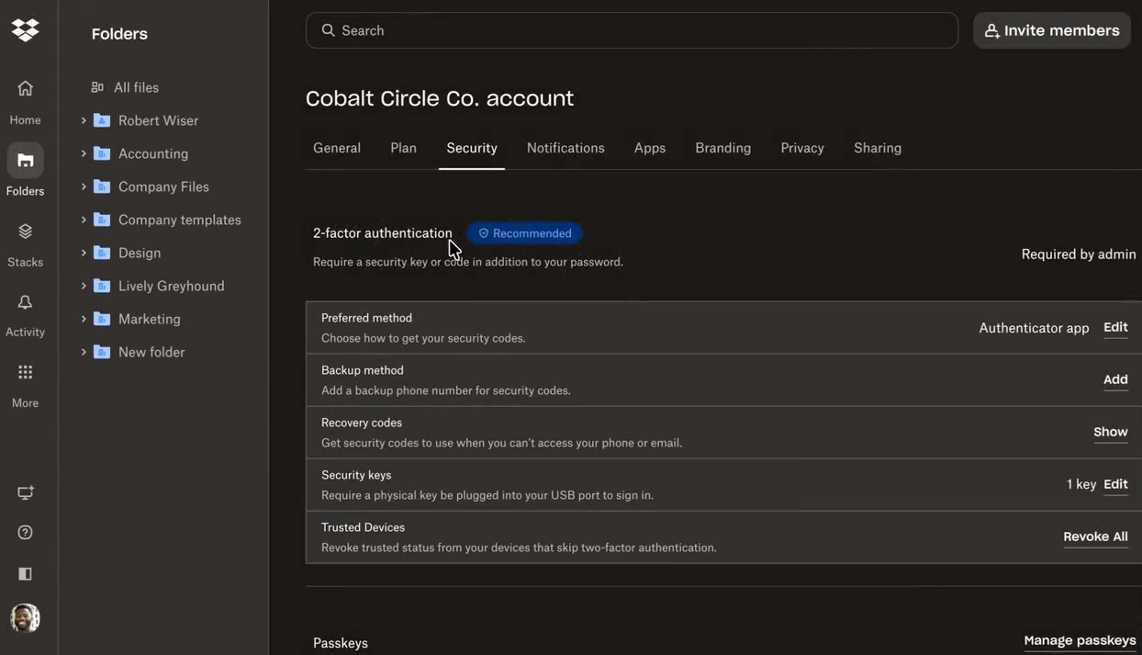
Task: Click the 'Trusted Devices' row label
Action: tap(363, 527)
